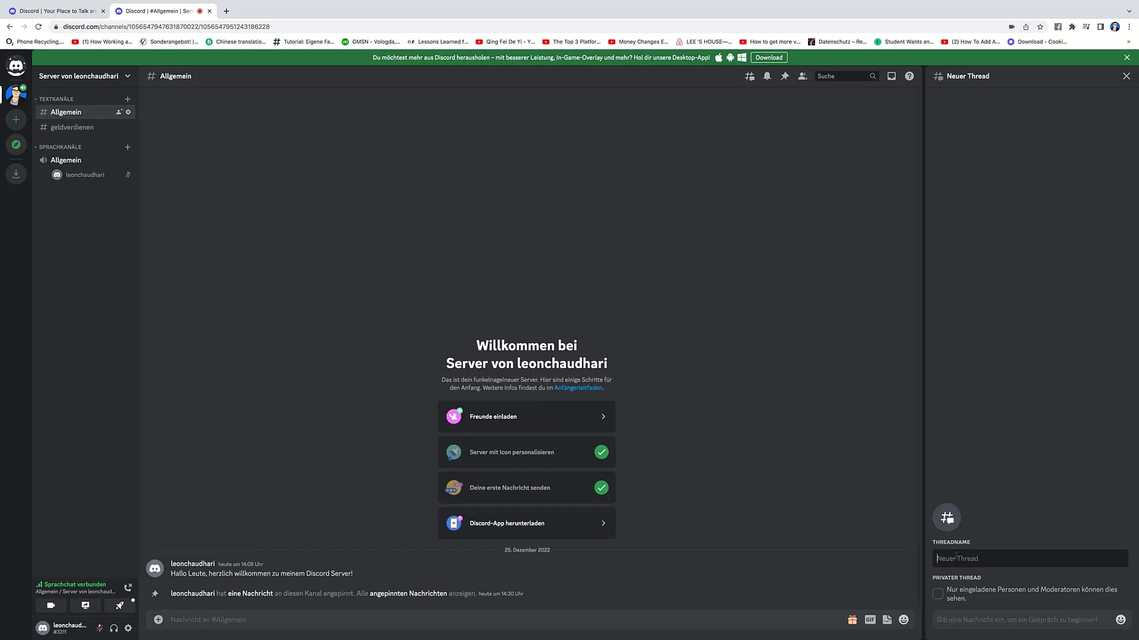Click the Anfängerleitfaden link
Viewport: 1139px width, 640px height.
tap(577, 388)
